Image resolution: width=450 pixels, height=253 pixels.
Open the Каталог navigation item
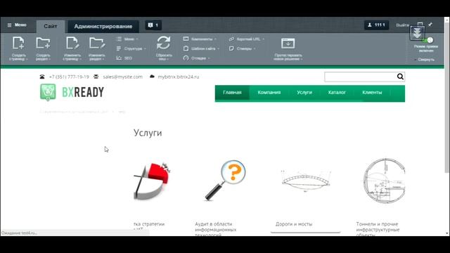tap(337, 93)
